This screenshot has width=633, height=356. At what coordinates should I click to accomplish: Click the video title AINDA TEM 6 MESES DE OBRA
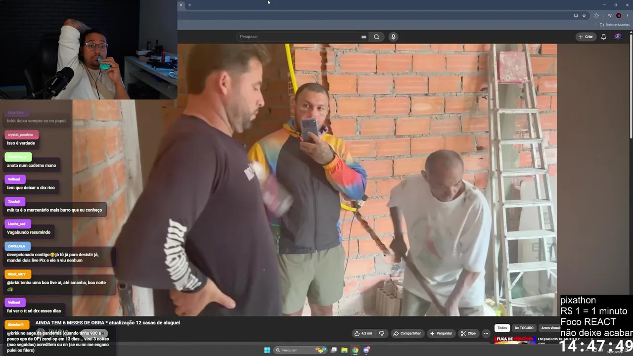click(x=107, y=322)
